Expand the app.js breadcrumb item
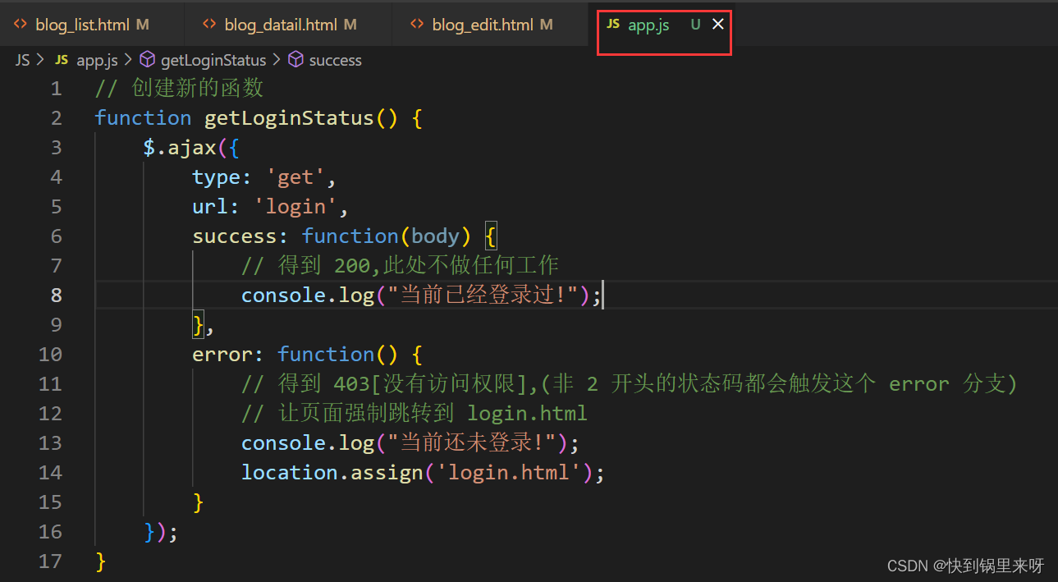This screenshot has height=582, width=1058. click(x=97, y=60)
